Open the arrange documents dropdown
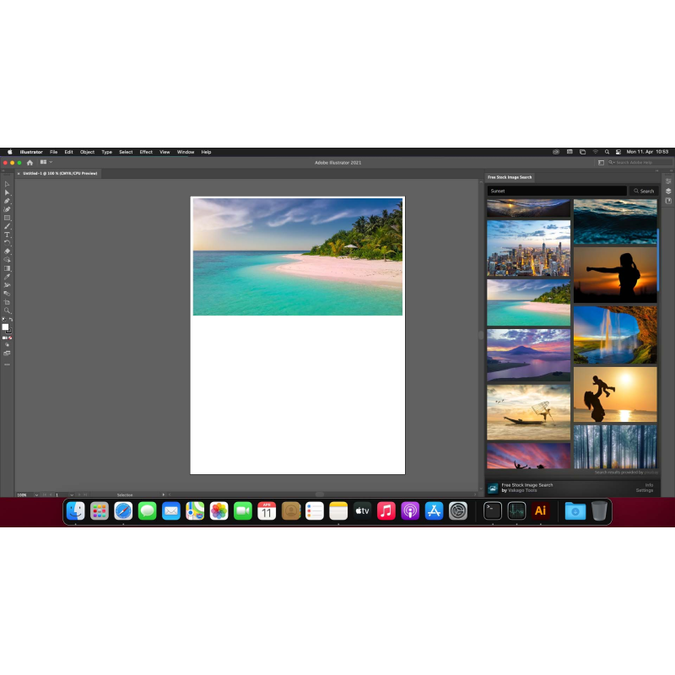The width and height of the screenshot is (675, 675). pos(45,162)
